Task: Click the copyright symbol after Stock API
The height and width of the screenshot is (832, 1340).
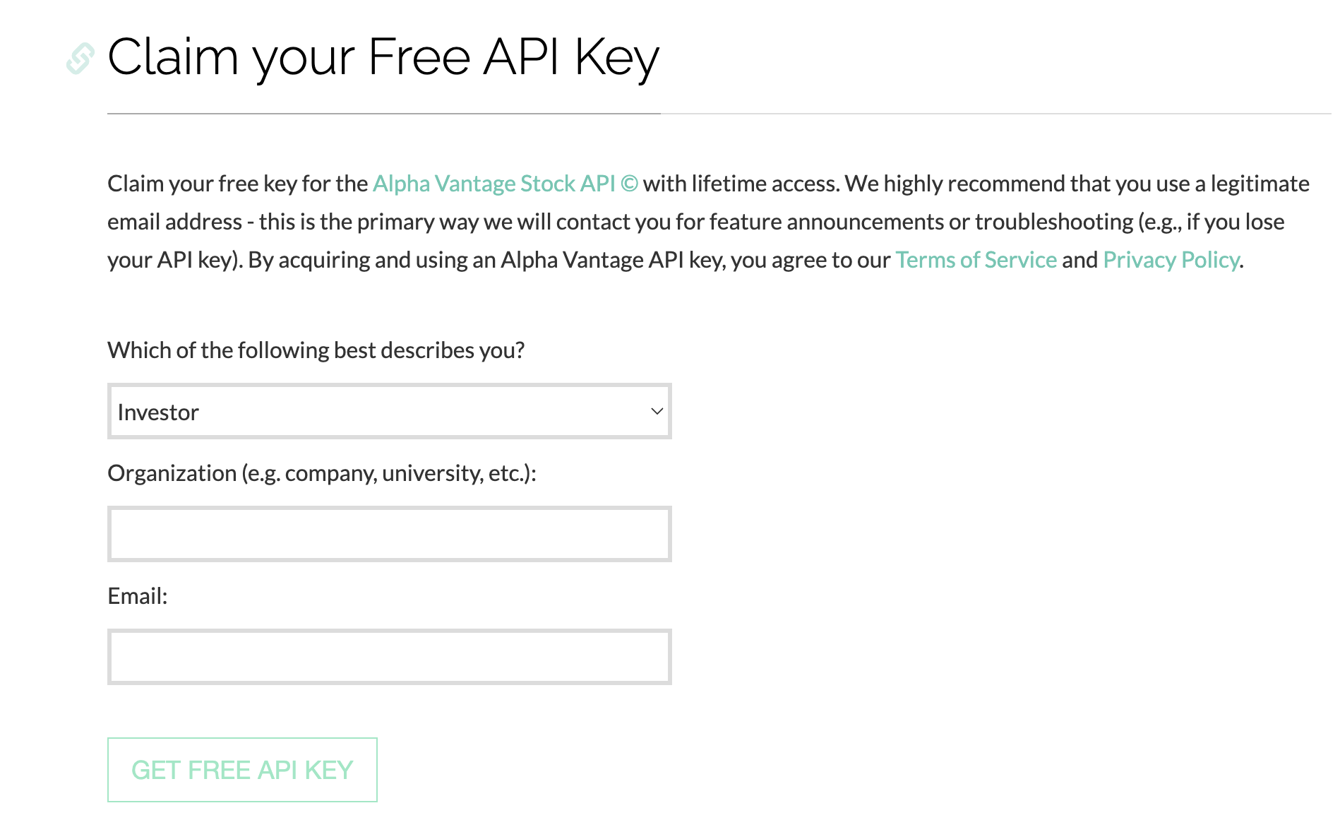Action: (629, 184)
